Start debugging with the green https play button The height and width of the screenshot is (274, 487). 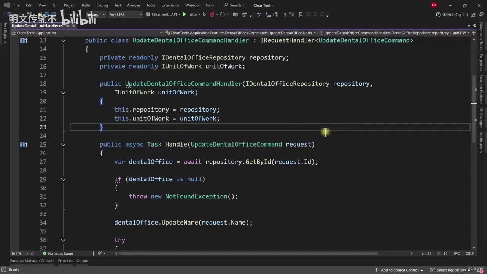point(185,14)
